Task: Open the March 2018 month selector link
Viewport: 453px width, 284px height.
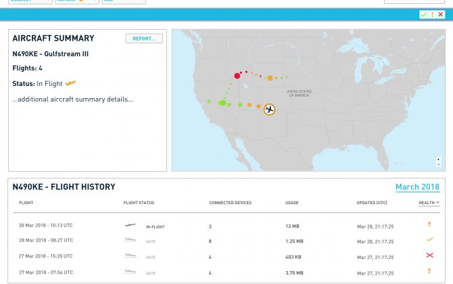Action: (417, 187)
